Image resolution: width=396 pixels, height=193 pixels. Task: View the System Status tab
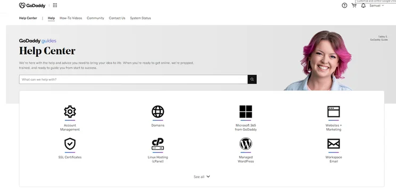(141, 18)
